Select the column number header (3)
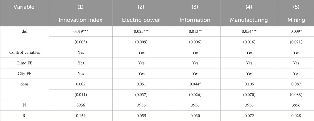The height and width of the screenshot is (121, 314). [x=195, y=7]
